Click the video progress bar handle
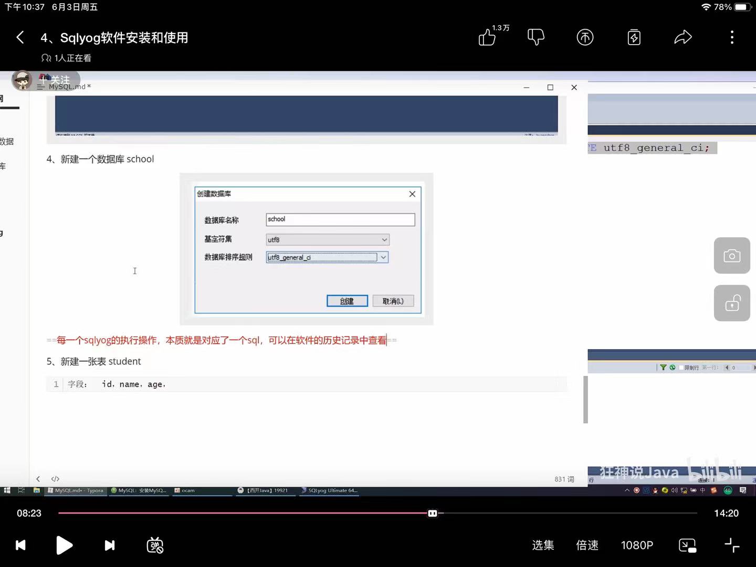This screenshot has width=756, height=567. pyautogui.click(x=433, y=513)
